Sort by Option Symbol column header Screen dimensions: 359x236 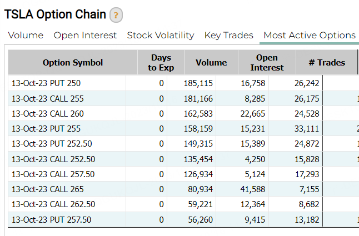point(73,62)
